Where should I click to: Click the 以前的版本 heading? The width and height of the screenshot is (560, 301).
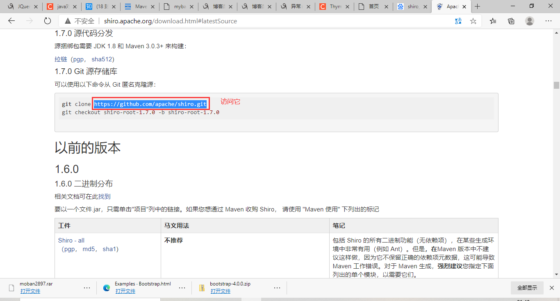pyautogui.click(x=88, y=148)
